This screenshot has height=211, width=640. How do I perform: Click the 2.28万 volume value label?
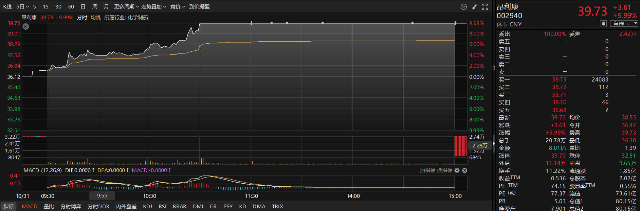480,145
